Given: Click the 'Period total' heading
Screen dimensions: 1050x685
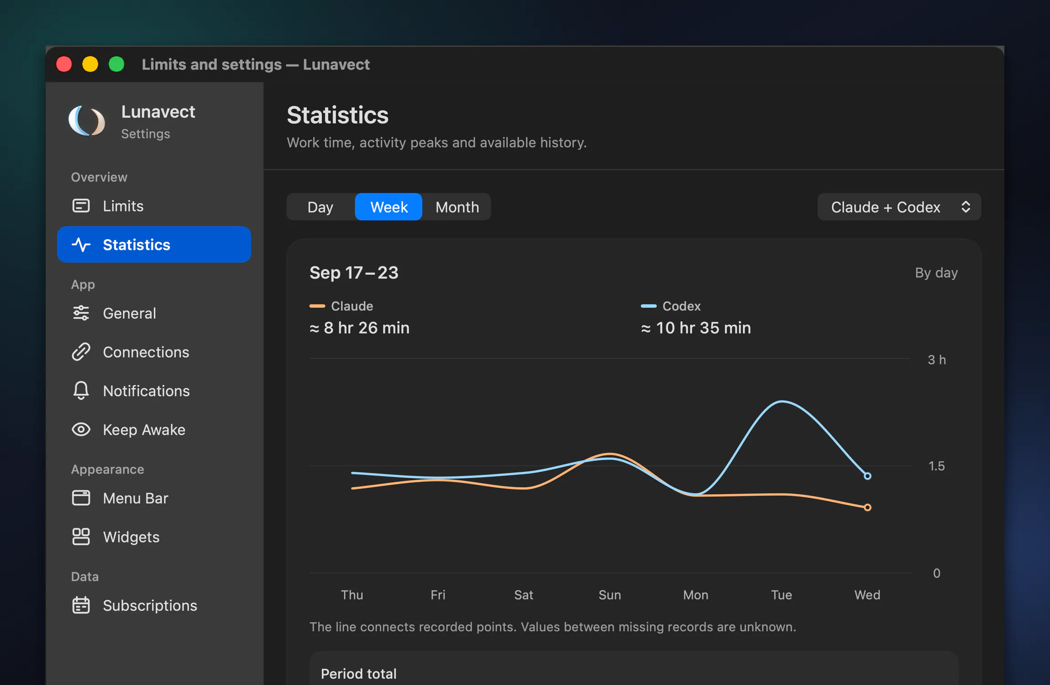Looking at the screenshot, I should (359, 674).
